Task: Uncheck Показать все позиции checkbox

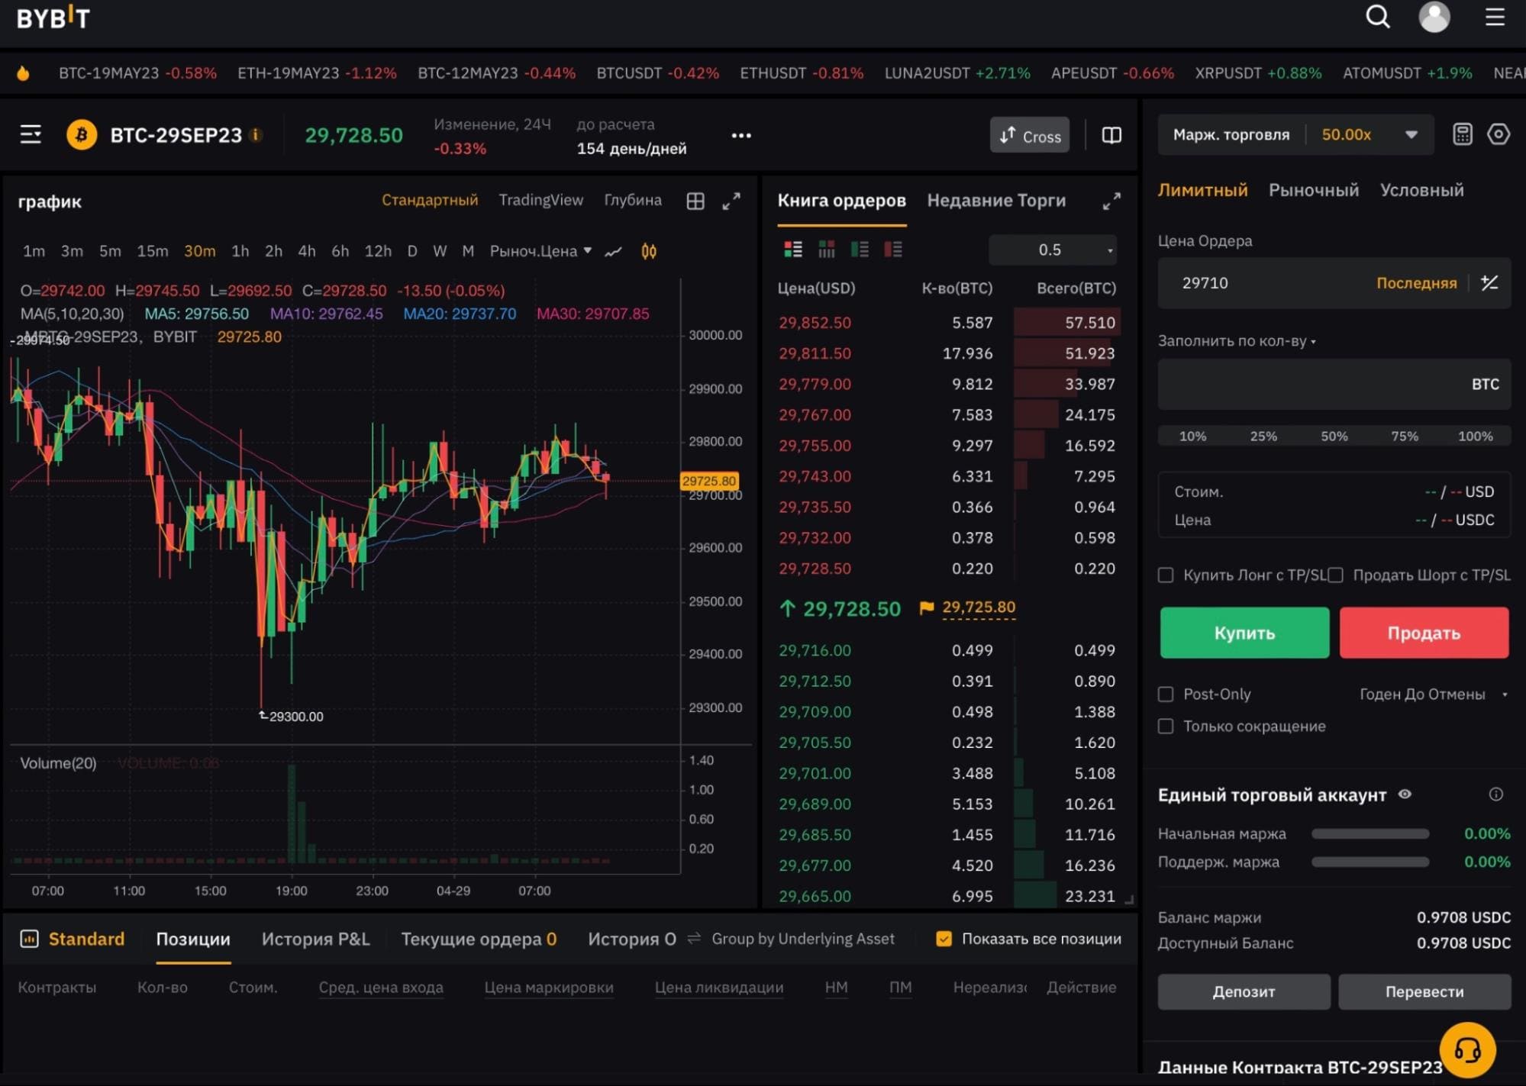Action: 944,939
